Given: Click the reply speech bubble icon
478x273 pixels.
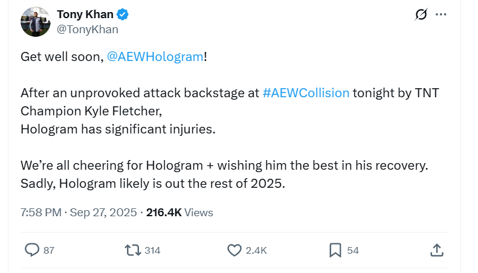Looking at the screenshot, I should coord(31,250).
